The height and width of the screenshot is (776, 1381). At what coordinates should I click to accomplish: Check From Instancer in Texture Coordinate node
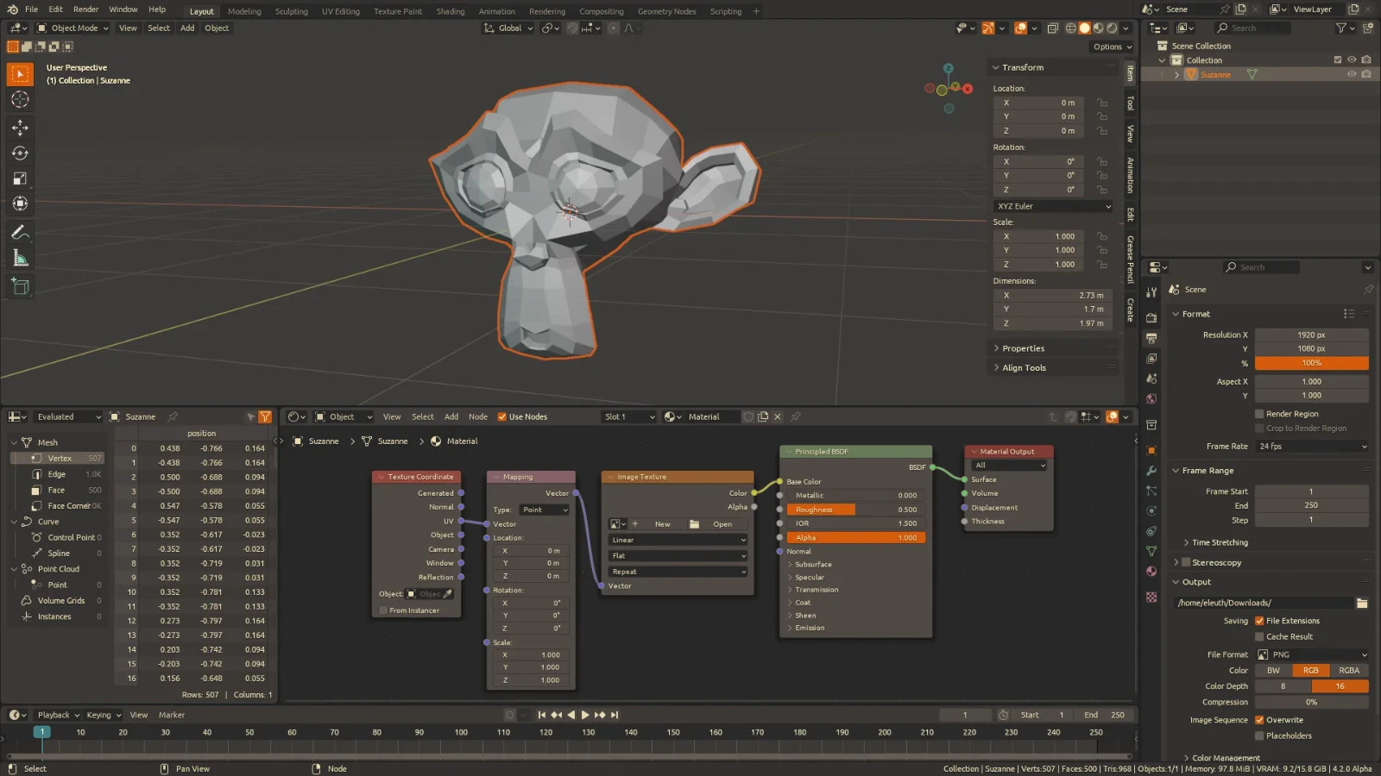click(383, 610)
